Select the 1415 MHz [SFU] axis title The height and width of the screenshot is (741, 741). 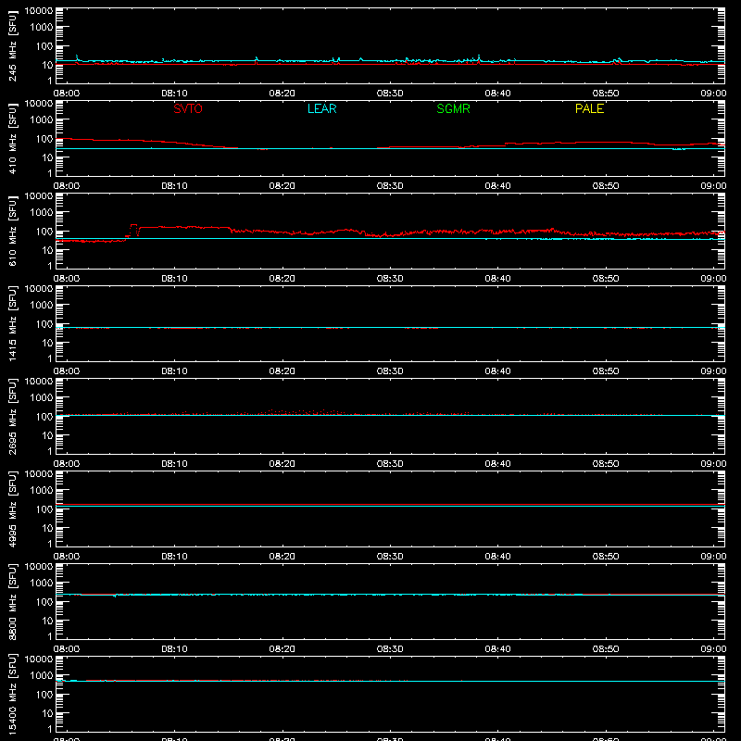click(12, 323)
